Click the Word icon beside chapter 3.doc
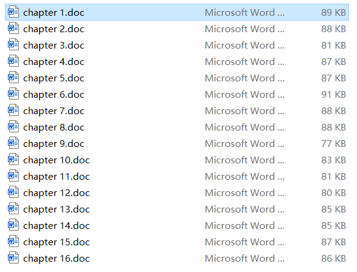Screen dimensions: 357x272 13,44
